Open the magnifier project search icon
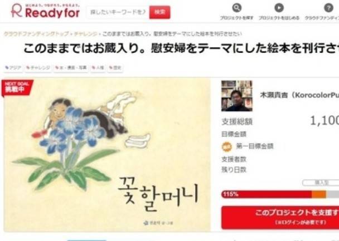Image resolution: width=339 pixels, height=241 pixels. [237, 8]
